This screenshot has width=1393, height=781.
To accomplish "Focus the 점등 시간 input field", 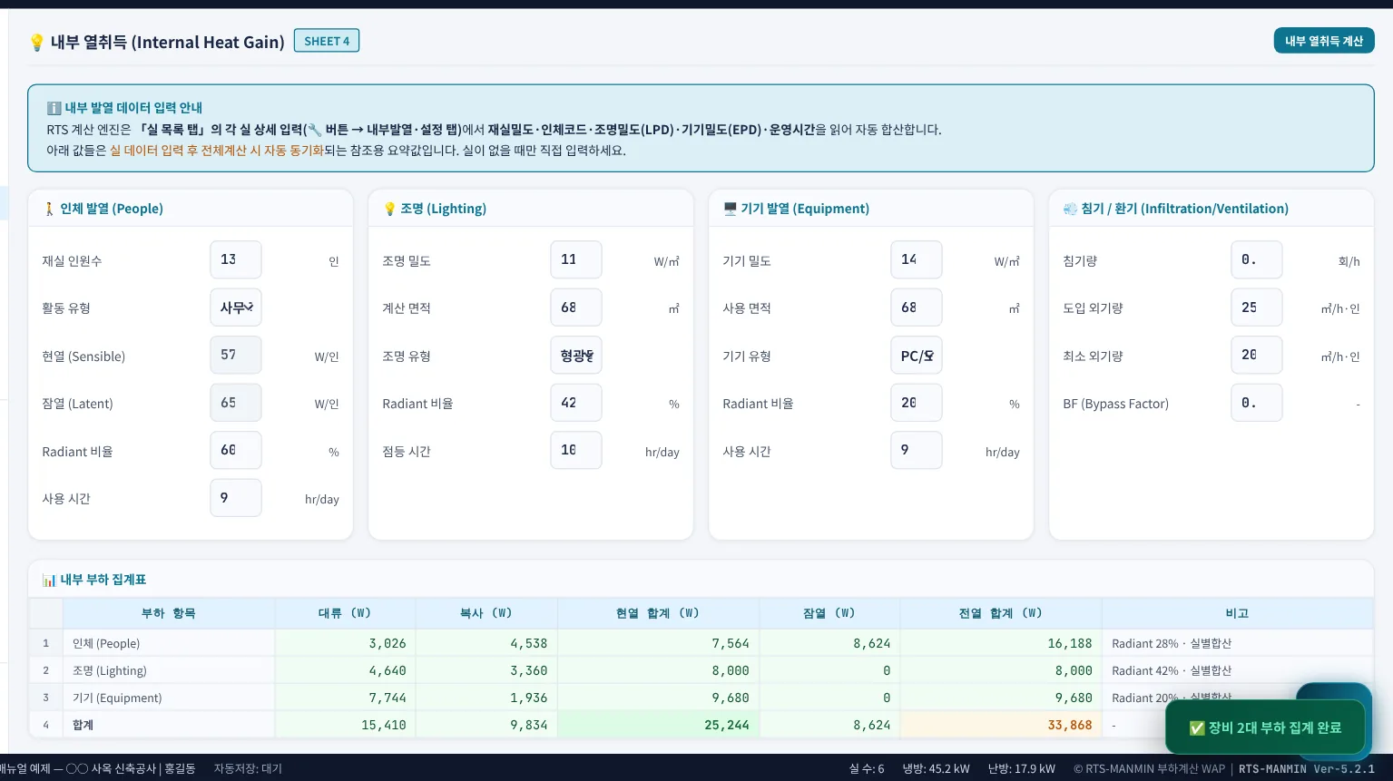I will [576, 451].
